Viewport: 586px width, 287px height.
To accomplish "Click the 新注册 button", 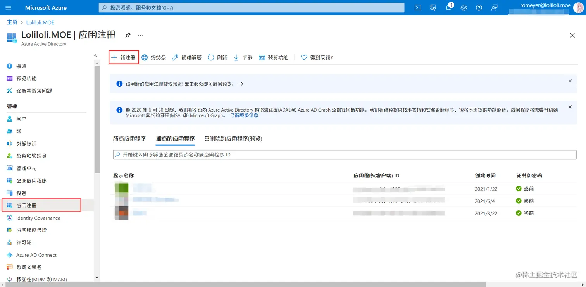I will (124, 57).
